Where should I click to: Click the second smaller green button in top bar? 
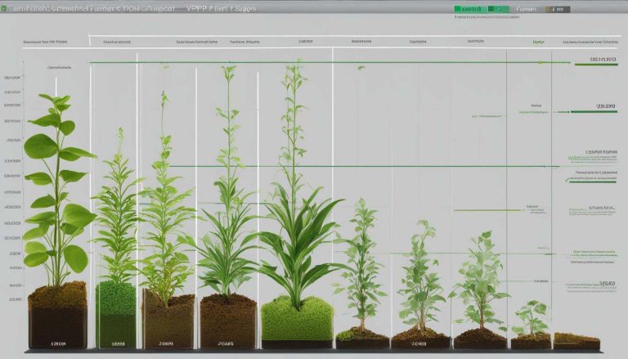tap(498, 9)
